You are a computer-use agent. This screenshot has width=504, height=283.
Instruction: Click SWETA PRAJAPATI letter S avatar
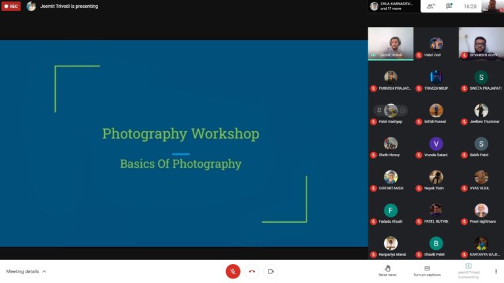pyautogui.click(x=481, y=77)
